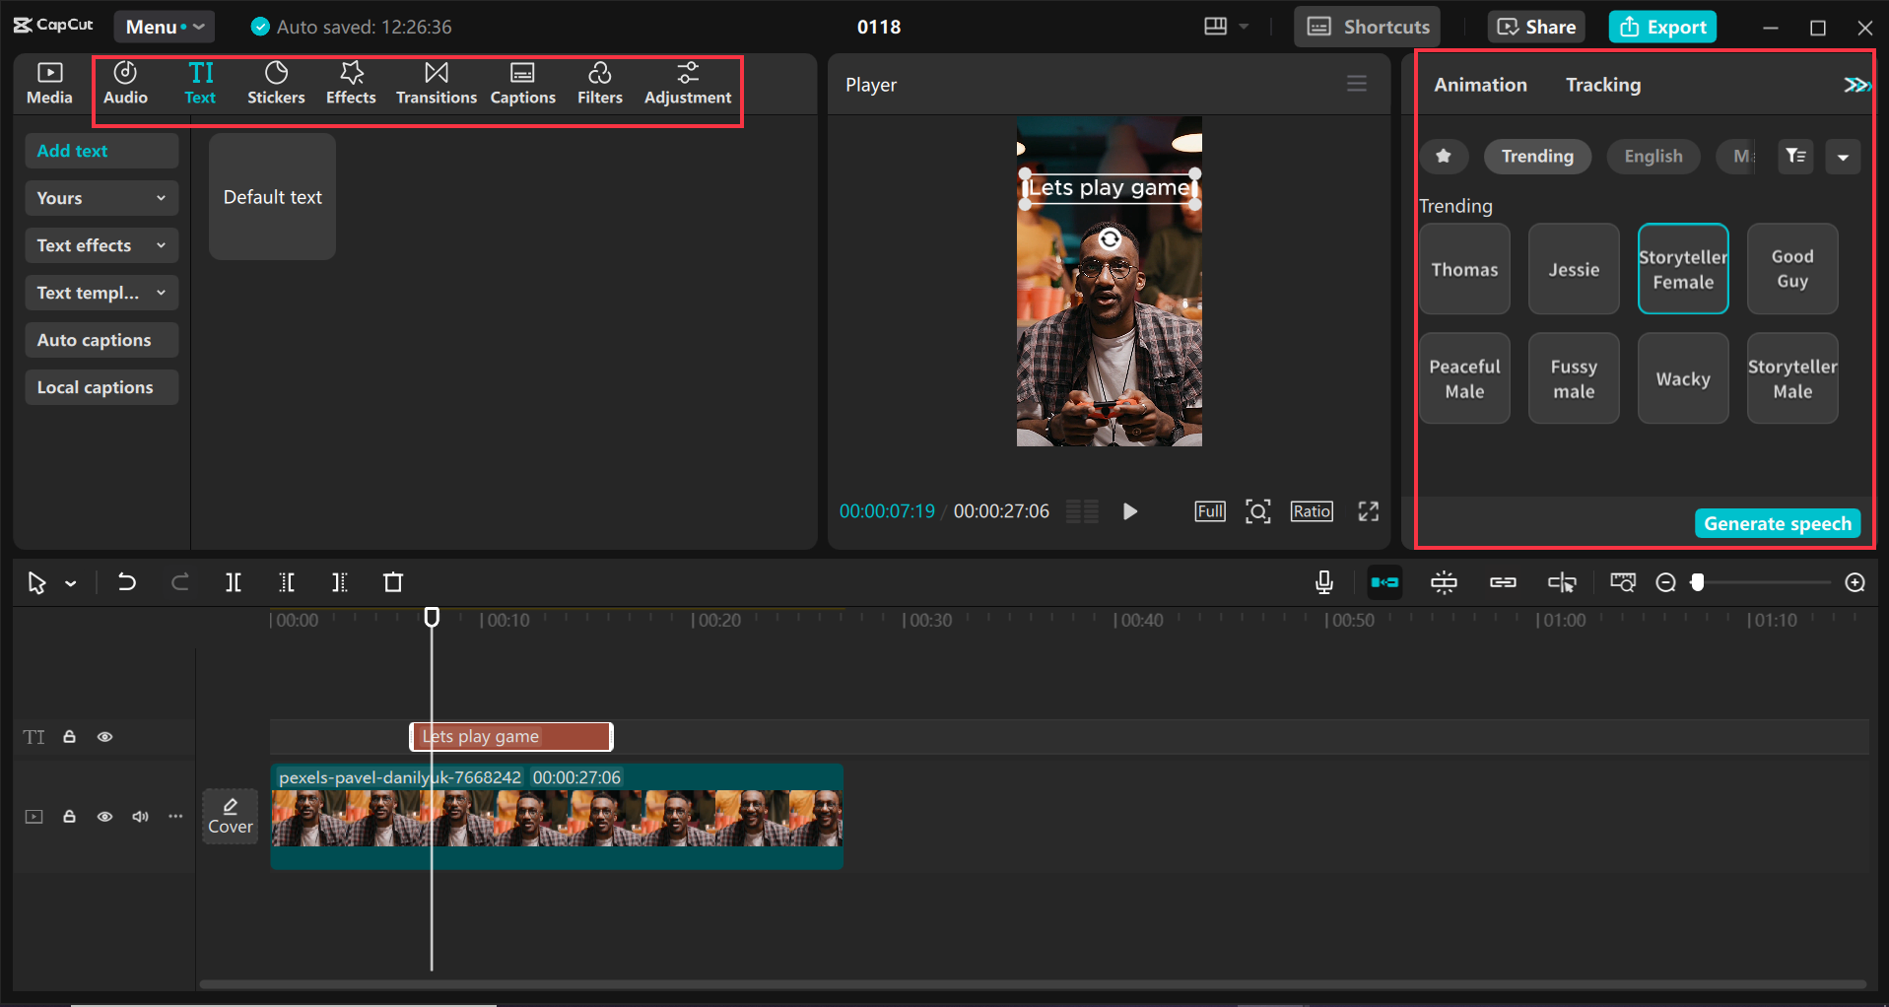The image size is (1889, 1007).
Task: Open fullscreen player view
Action: [x=1368, y=511]
